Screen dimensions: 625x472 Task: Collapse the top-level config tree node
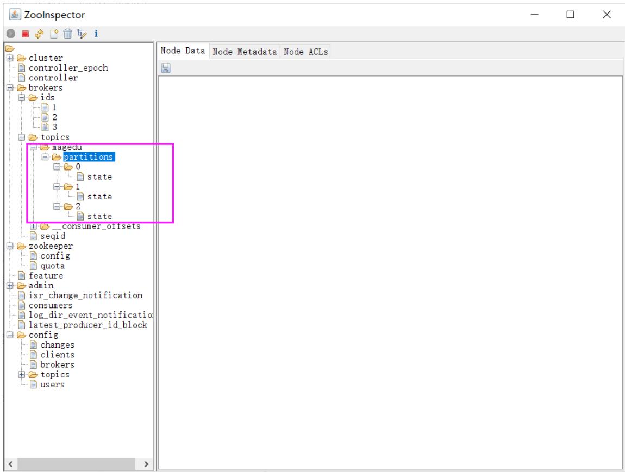coord(10,335)
